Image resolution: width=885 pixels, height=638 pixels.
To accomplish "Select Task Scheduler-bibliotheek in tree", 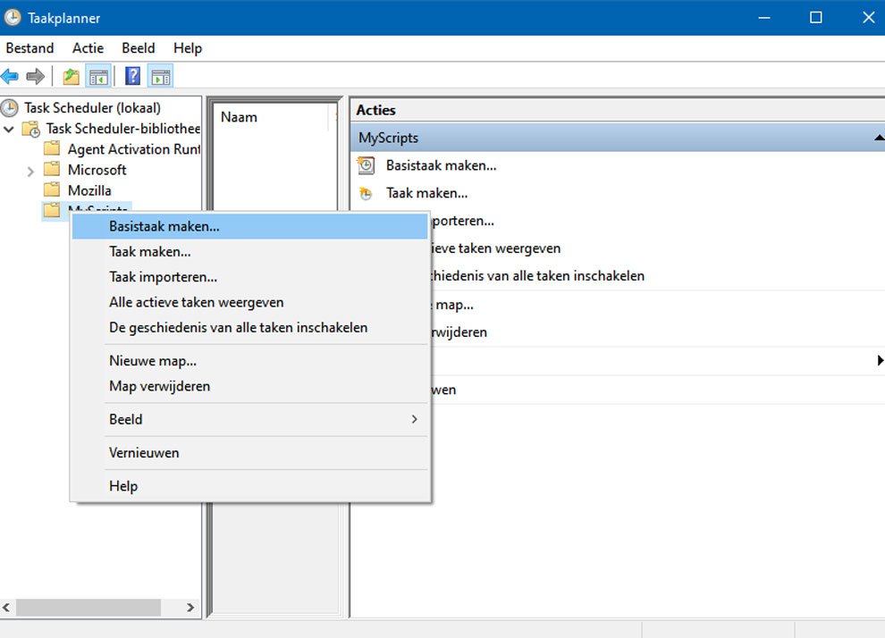I will (123, 129).
